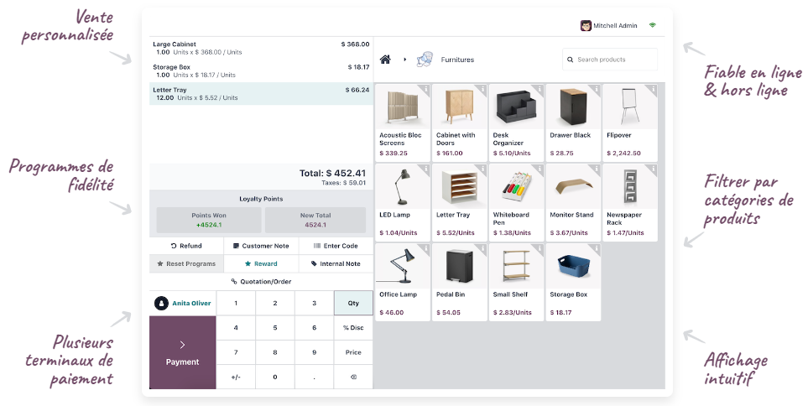This screenshot has width=808, height=406.
Task: Select the Qty mode on numpad
Action: click(x=353, y=304)
